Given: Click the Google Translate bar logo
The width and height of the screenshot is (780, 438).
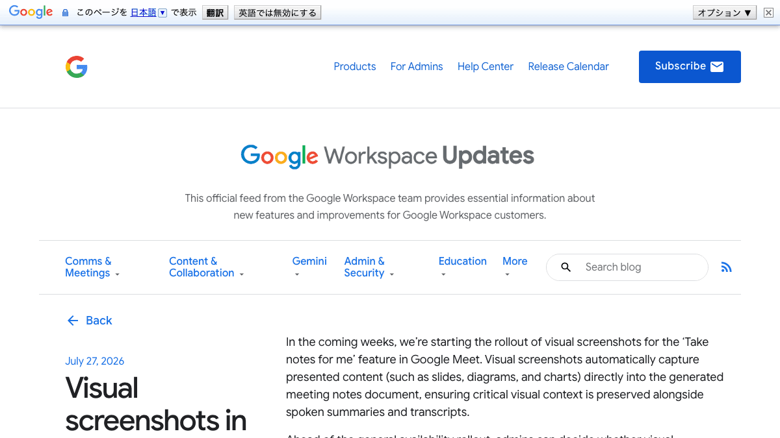Looking at the screenshot, I should 31,12.
